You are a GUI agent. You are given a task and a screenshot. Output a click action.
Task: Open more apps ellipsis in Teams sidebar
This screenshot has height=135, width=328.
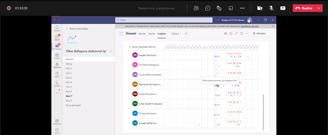[57, 93]
